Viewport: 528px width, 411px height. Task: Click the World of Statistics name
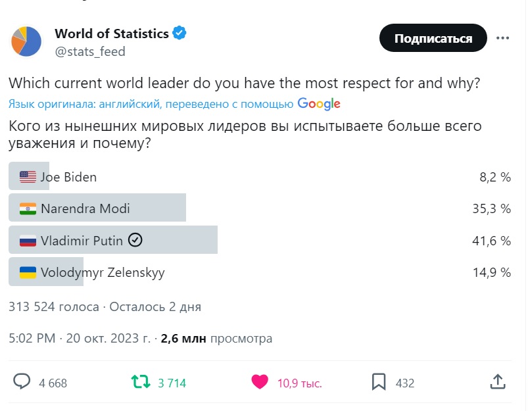111,33
